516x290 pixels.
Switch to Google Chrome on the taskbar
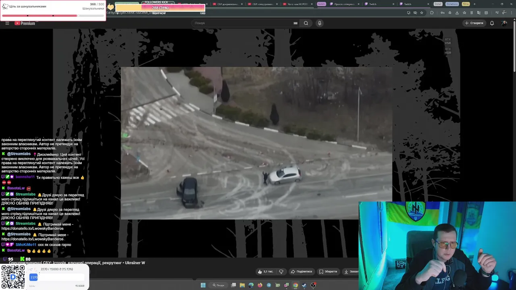point(295,285)
